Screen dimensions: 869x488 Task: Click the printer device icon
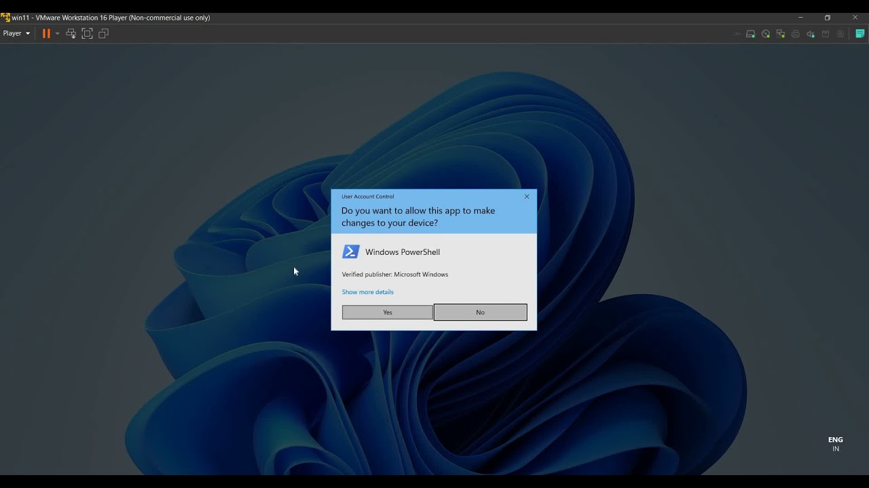pyautogui.click(x=796, y=34)
